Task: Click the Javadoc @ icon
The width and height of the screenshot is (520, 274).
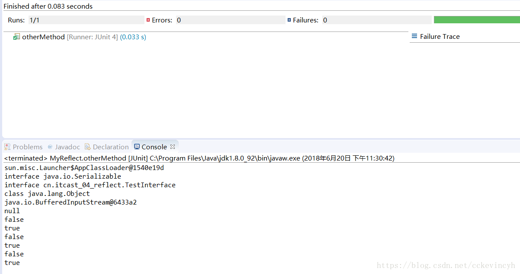Action: [50, 147]
